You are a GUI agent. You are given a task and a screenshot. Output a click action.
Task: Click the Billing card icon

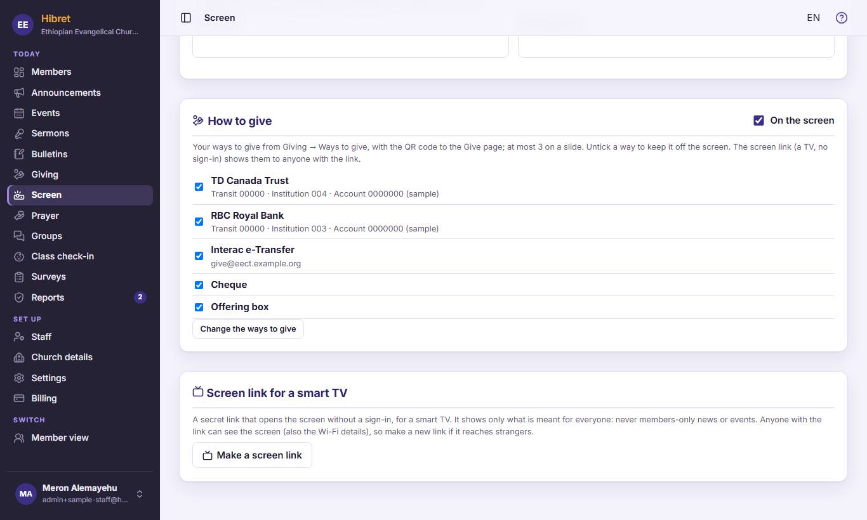tap(19, 398)
